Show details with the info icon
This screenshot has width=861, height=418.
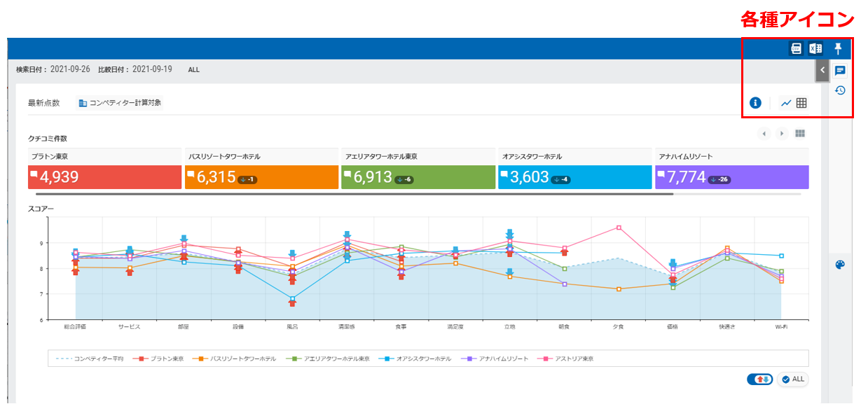point(755,103)
